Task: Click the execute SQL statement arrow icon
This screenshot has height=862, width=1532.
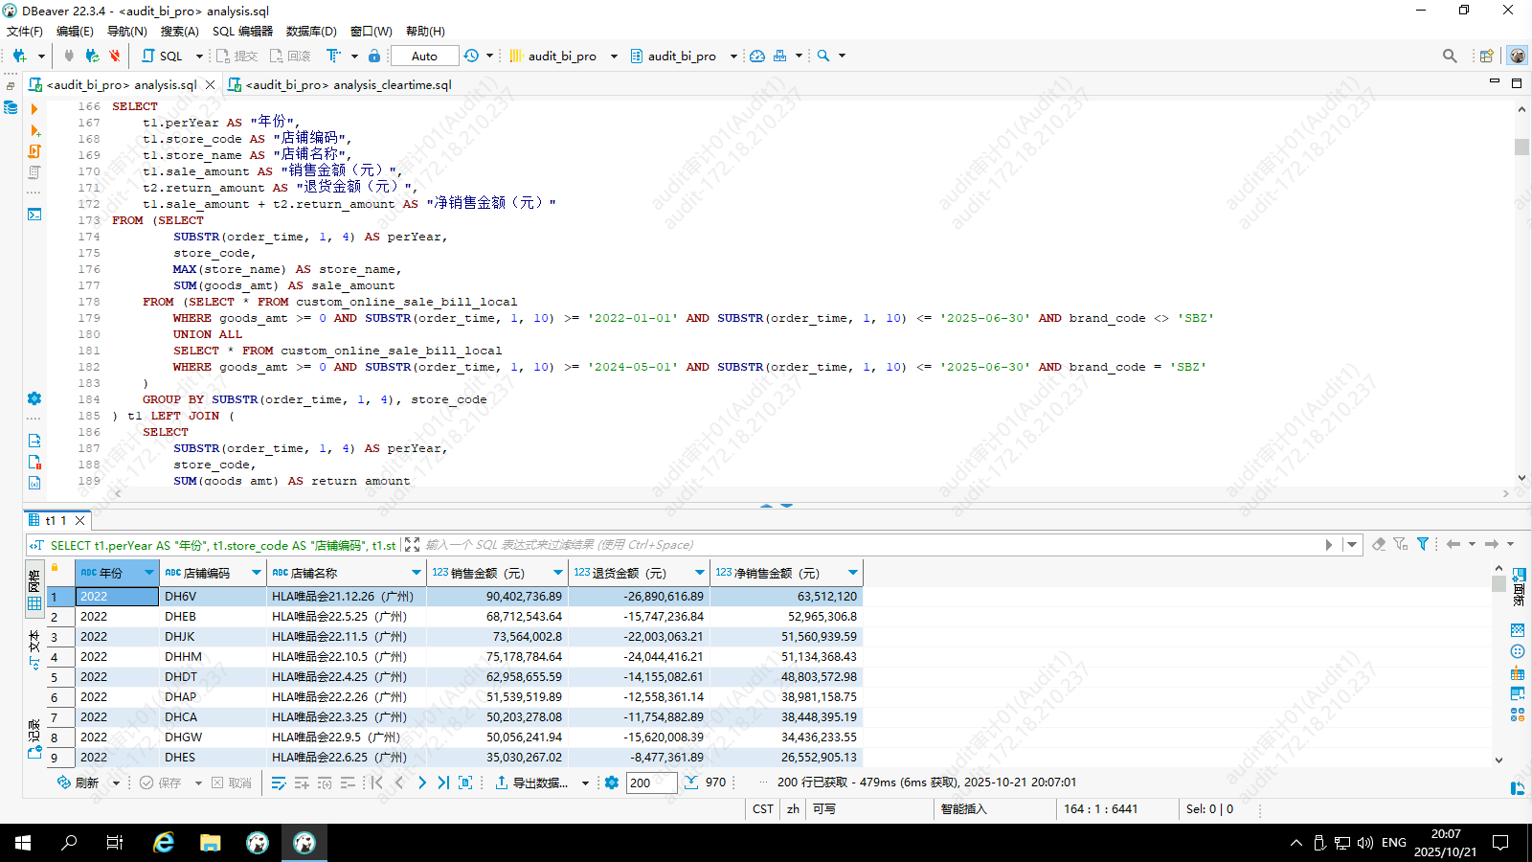Action: 34,109
